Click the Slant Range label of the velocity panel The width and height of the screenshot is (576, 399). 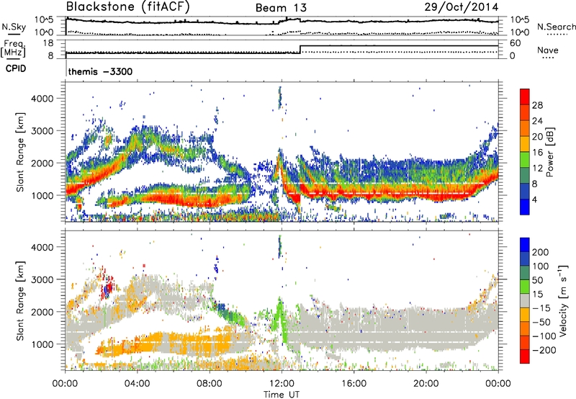20,301
